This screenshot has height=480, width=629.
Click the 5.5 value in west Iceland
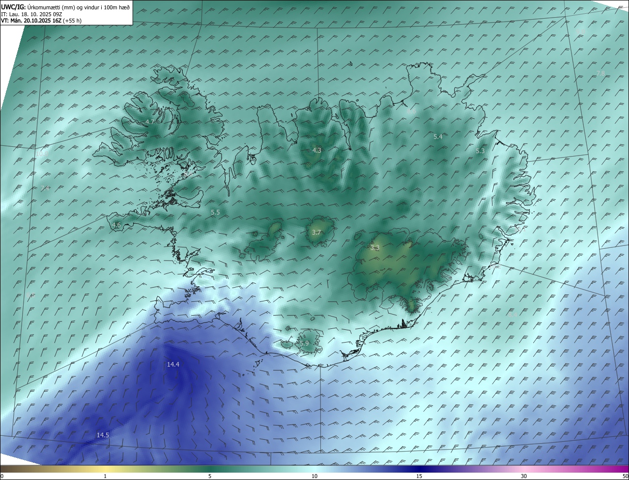pyautogui.click(x=215, y=212)
